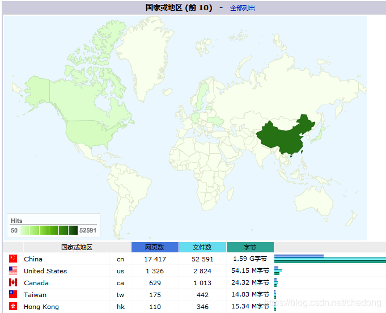Click the 54.15 M字节 value
The image size is (386, 313).
(250, 270)
